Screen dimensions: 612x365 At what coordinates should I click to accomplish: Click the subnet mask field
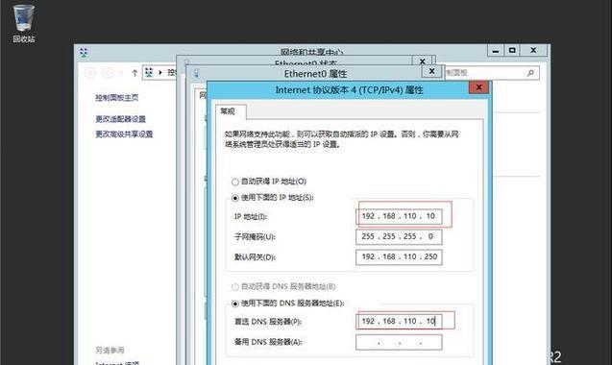coord(399,236)
